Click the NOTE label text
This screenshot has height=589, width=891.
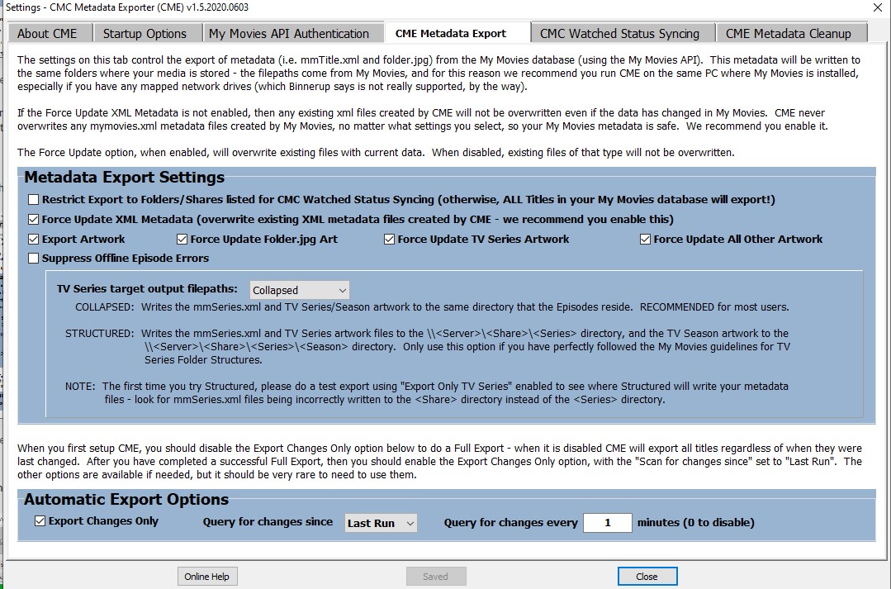(80, 387)
